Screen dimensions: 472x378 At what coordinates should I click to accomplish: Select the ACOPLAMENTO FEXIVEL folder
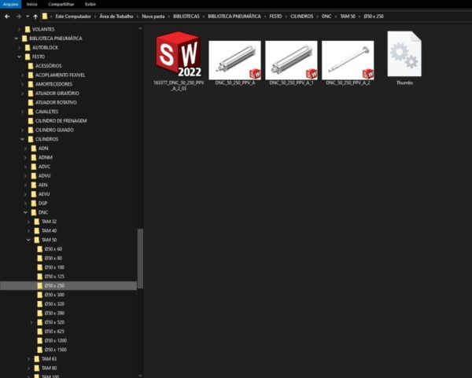click(x=57, y=75)
